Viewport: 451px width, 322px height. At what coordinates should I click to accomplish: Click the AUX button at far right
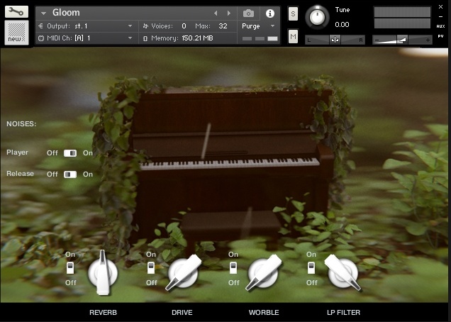click(440, 26)
